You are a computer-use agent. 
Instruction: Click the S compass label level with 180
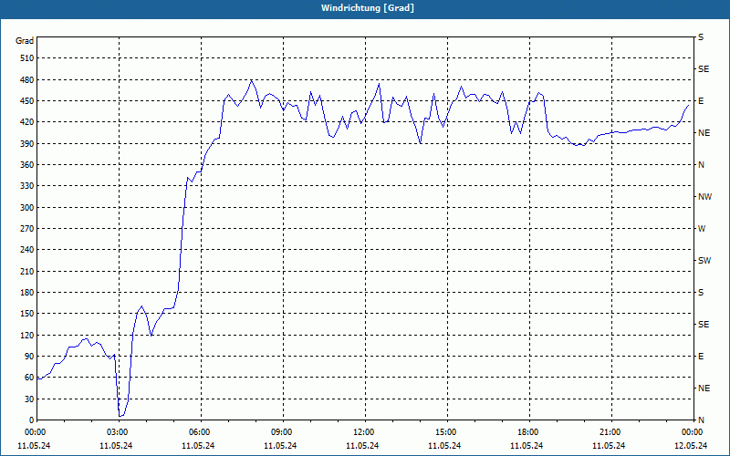tap(701, 293)
